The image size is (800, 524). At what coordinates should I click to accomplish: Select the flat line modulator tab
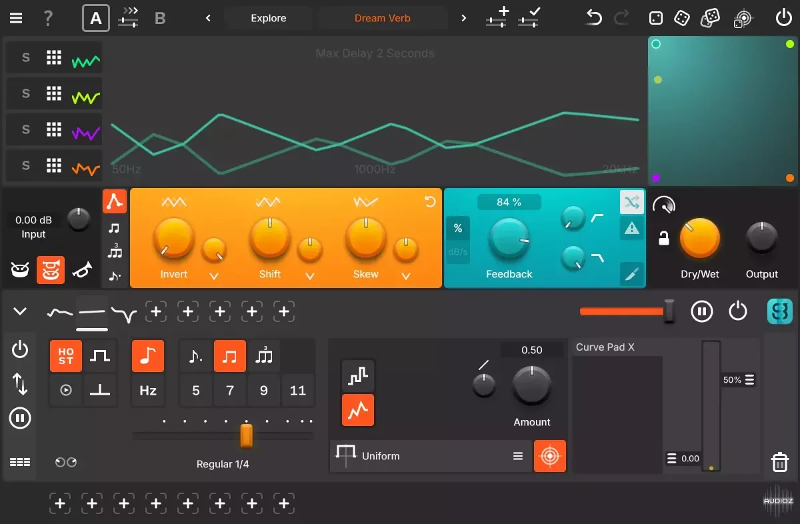[92, 311]
